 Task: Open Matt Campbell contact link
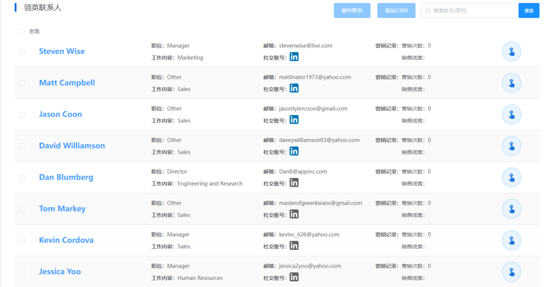pos(67,83)
